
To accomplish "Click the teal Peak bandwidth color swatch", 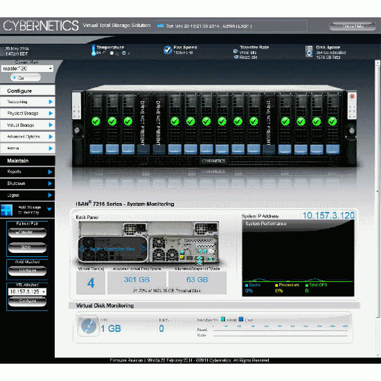I will click(x=223, y=319).
